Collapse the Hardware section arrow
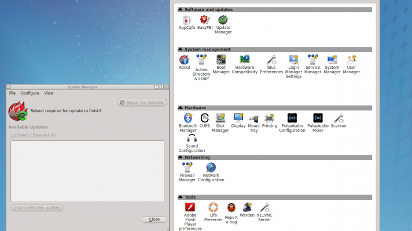 pos(181,107)
